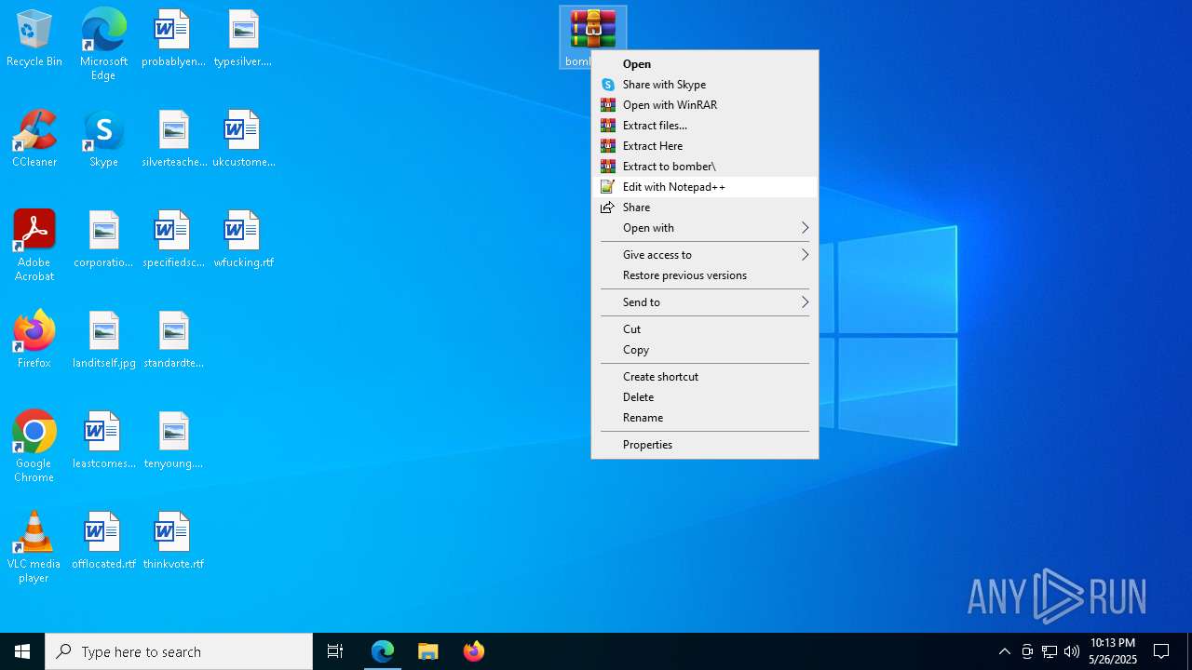Open Firefox from the taskbar
The width and height of the screenshot is (1192, 670).
tap(474, 651)
